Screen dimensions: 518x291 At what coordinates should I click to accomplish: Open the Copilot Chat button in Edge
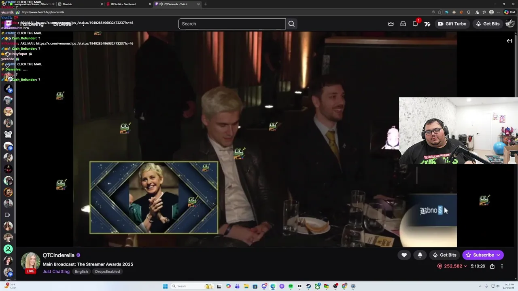coord(510,12)
